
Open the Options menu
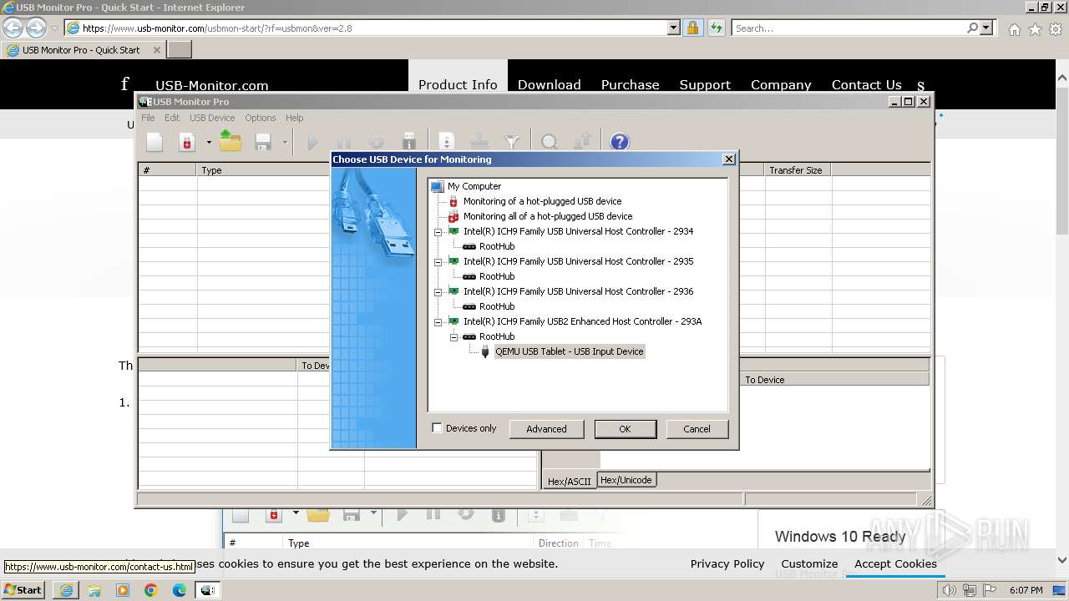click(261, 118)
